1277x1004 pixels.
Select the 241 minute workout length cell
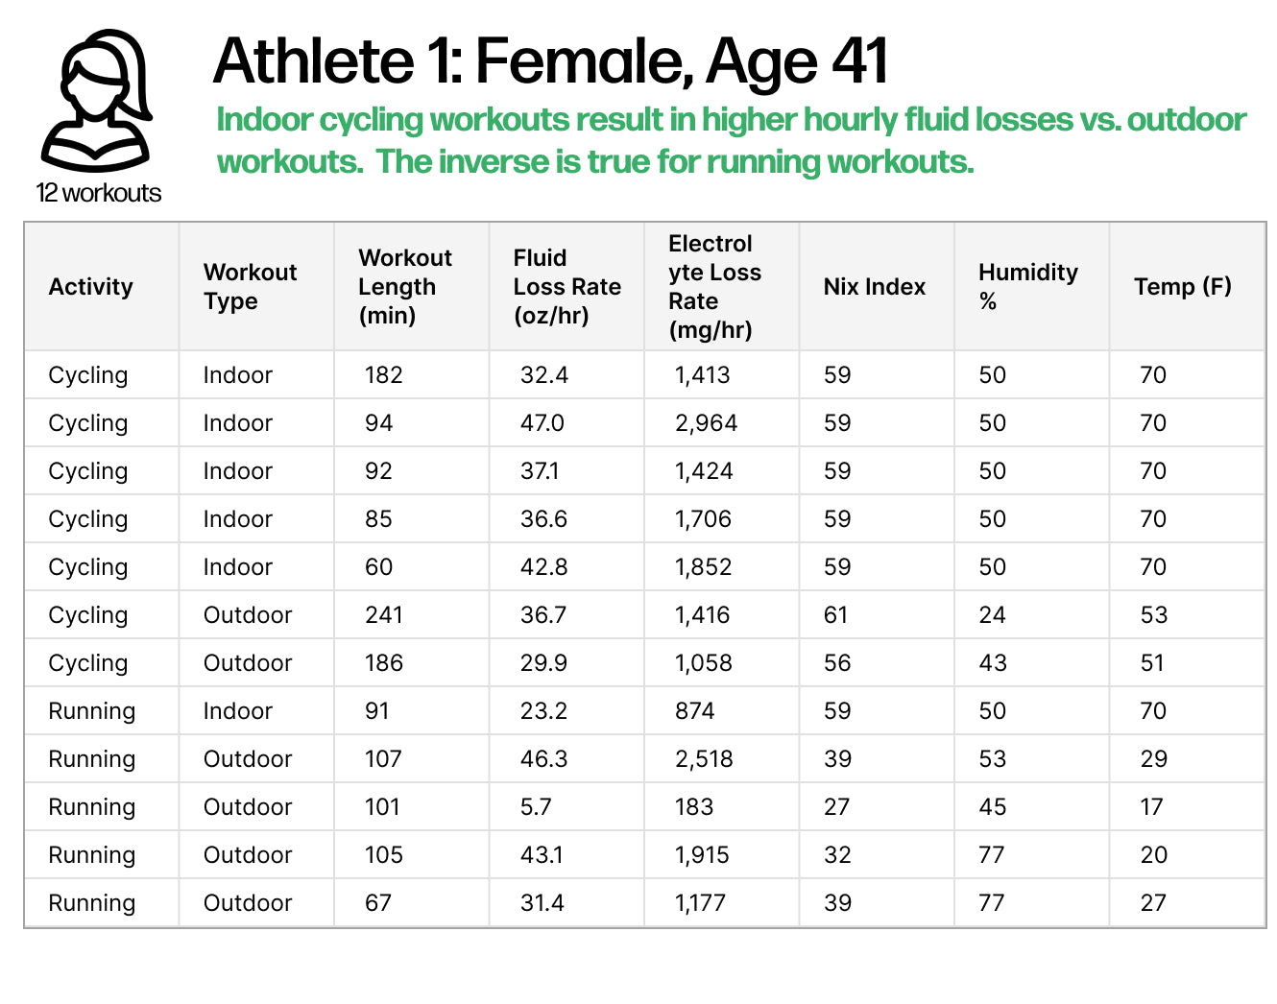384,615
